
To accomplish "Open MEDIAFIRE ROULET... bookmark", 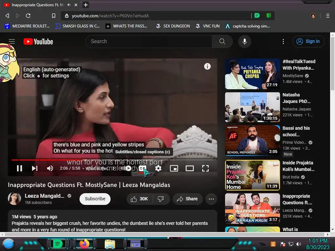I will [27, 26].
